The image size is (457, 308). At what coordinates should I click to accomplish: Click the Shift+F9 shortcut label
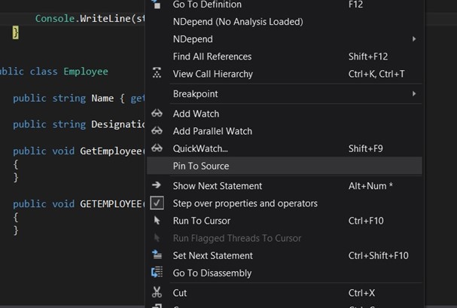pos(365,148)
